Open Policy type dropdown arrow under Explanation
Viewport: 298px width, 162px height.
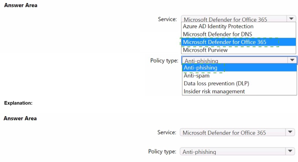point(290,151)
